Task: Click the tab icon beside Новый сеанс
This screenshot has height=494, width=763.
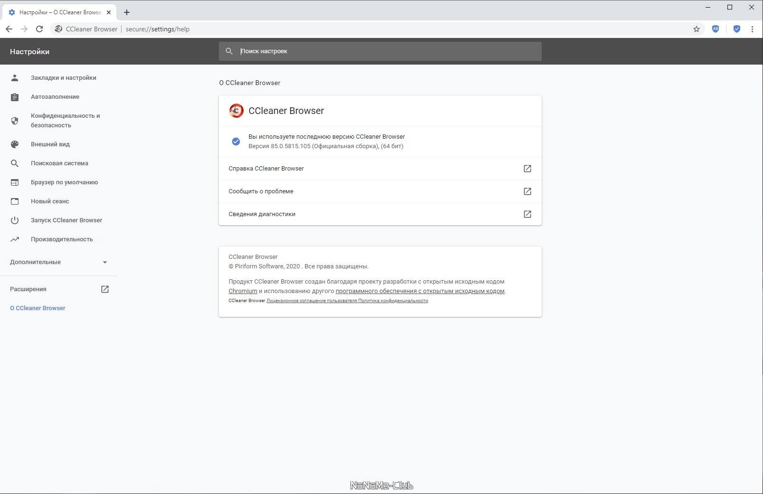Action: [15, 201]
